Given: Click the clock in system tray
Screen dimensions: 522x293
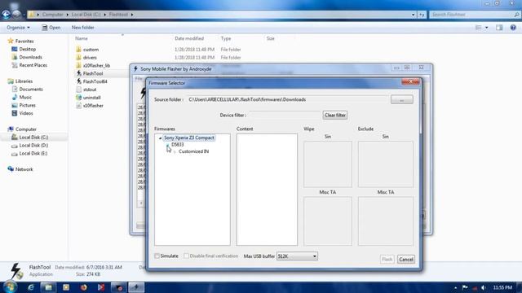Looking at the screenshot, I should (502, 287).
